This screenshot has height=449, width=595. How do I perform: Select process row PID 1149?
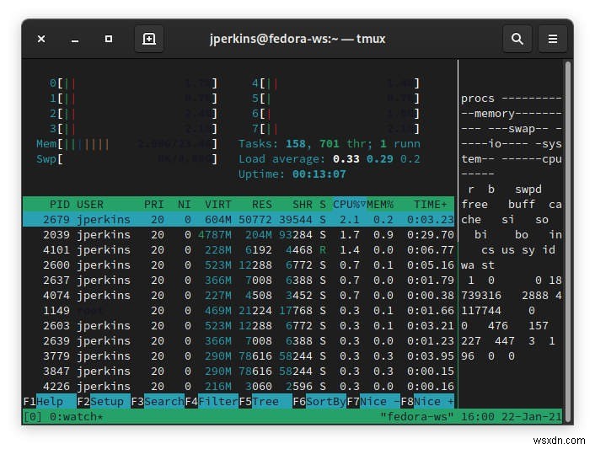pyautogui.click(x=239, y=311)
